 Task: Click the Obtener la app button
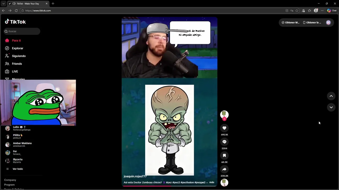312,23
